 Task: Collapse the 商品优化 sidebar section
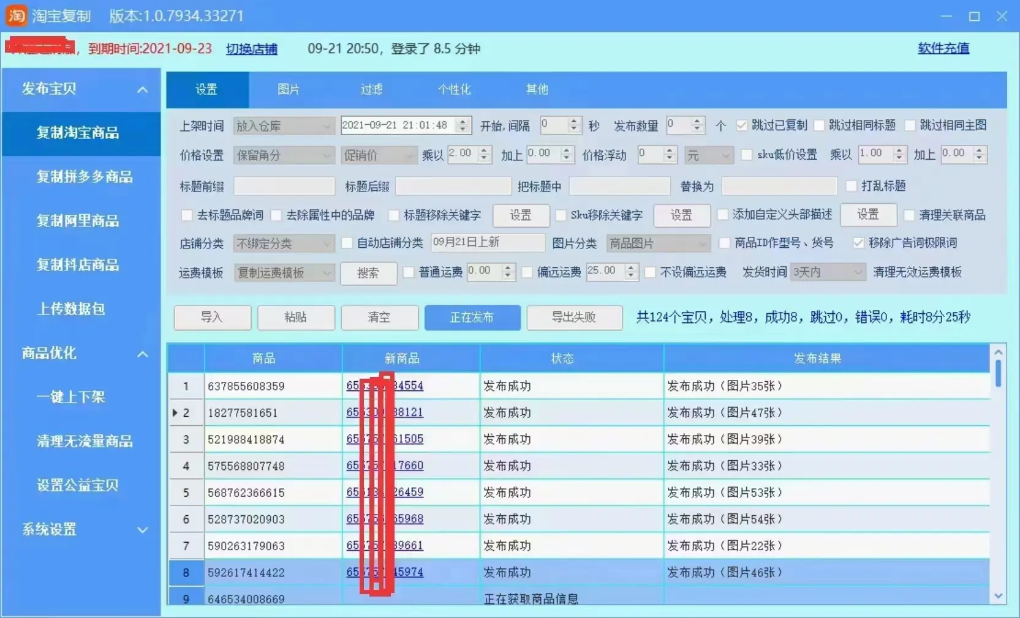pos(142,354)
